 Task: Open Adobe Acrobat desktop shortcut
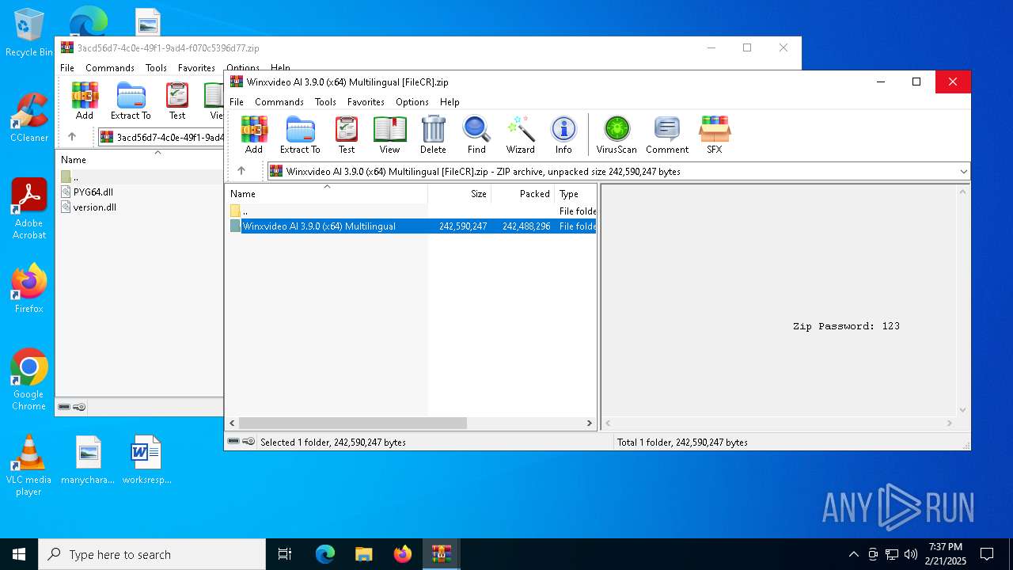28,208
